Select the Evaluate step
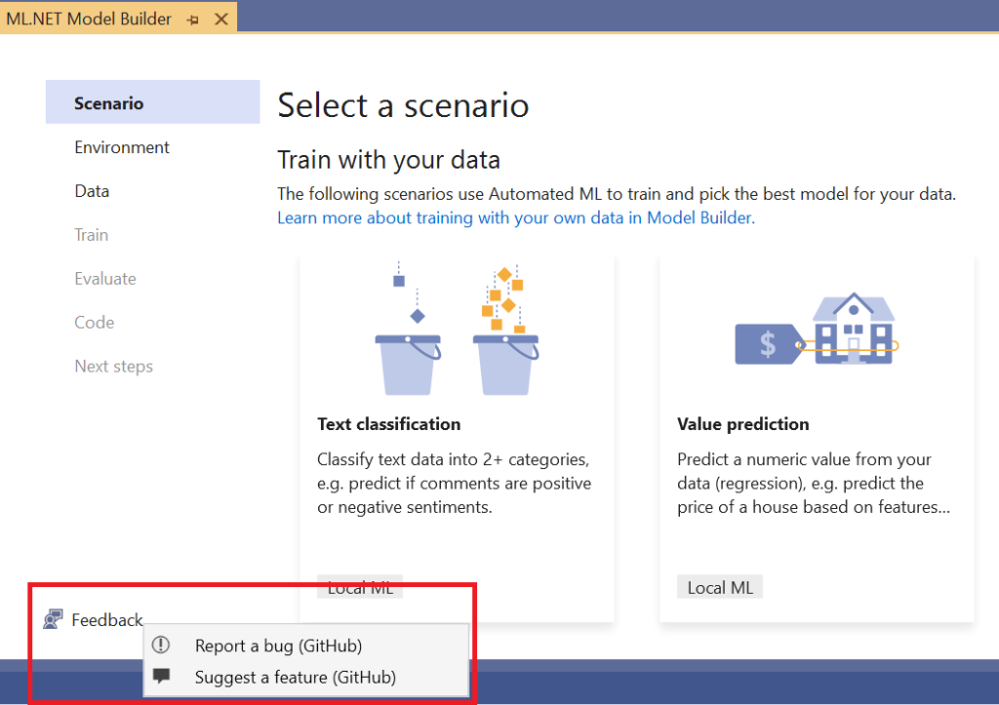This screenshot has height=705, width=999. tap(105, 279)
